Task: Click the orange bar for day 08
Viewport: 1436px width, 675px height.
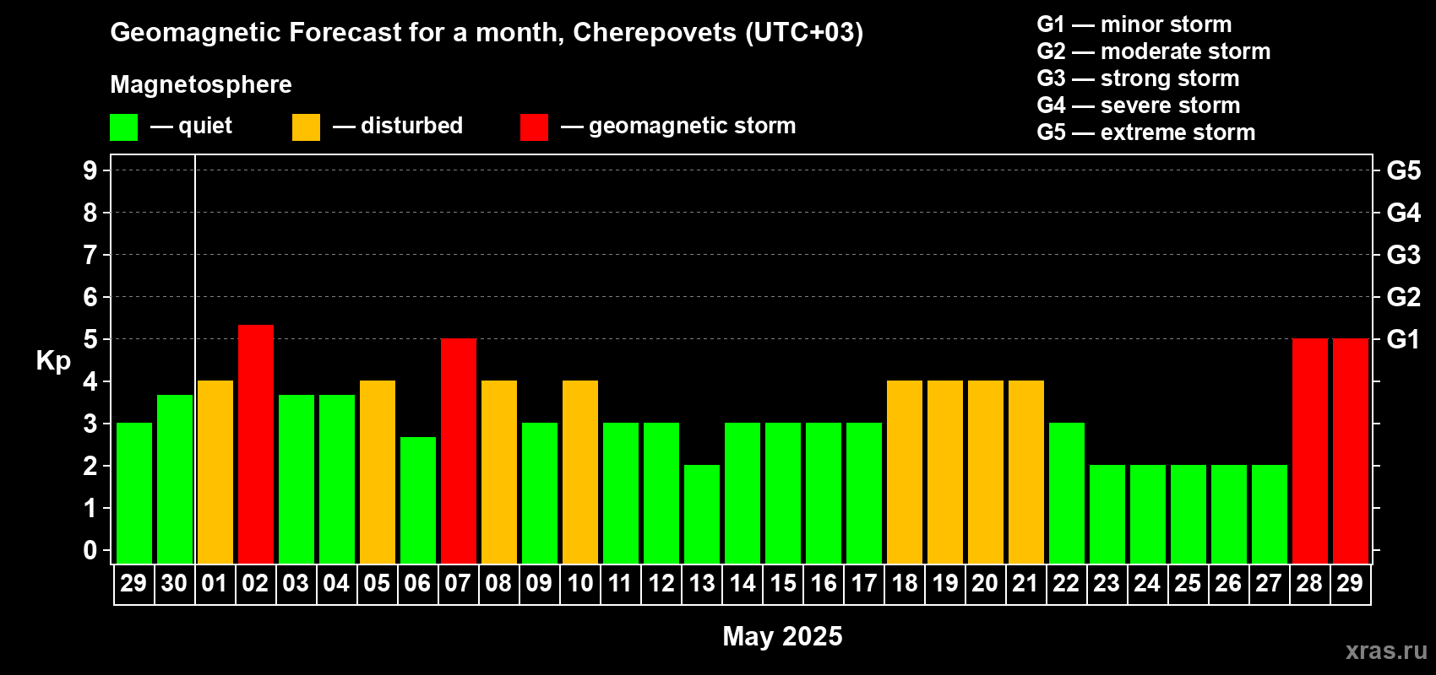Action: (x=499, y=472)
